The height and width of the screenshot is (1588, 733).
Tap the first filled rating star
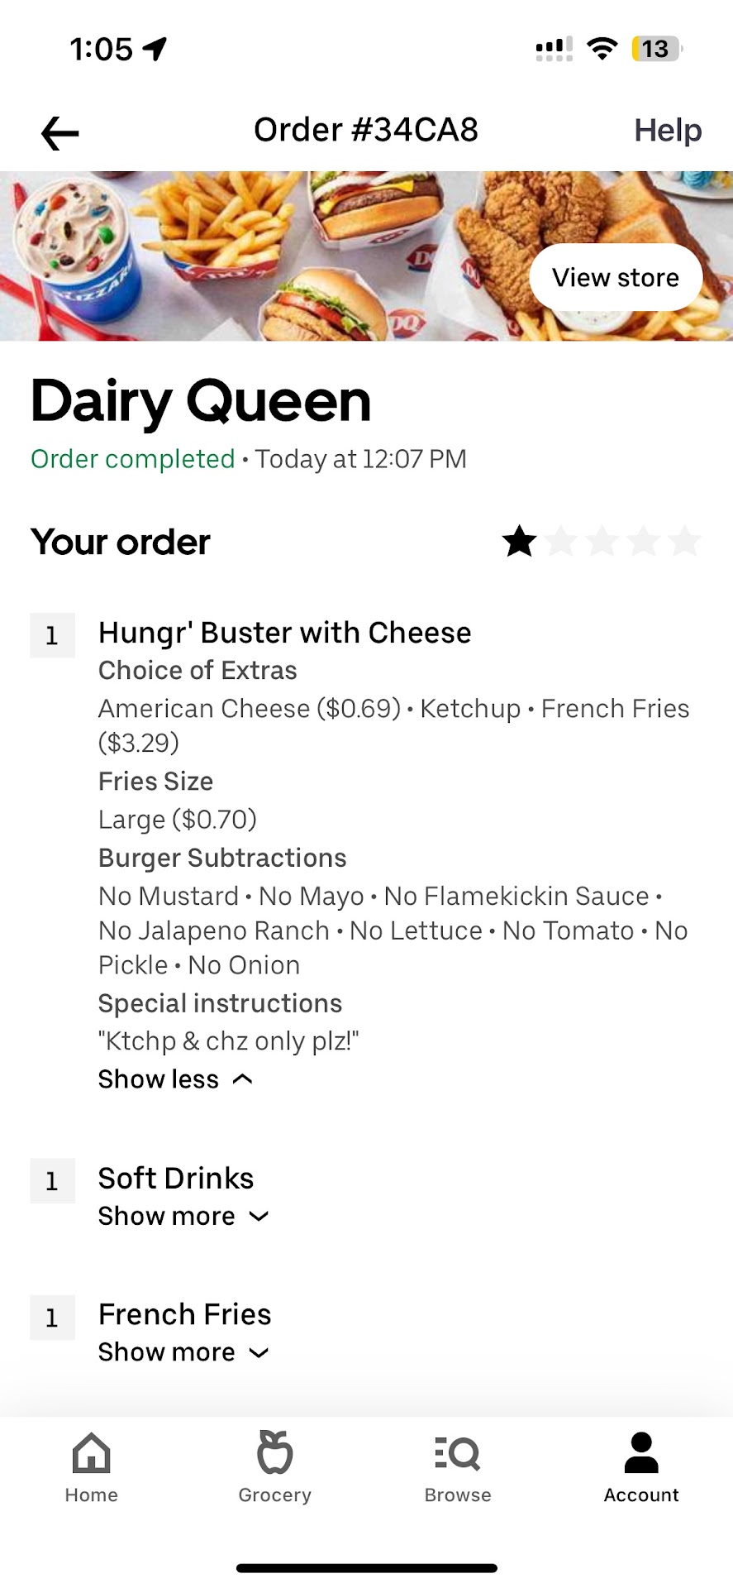point(519,542)
